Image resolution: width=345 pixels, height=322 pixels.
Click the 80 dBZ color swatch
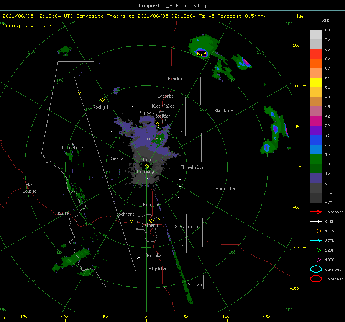(316, 34)
